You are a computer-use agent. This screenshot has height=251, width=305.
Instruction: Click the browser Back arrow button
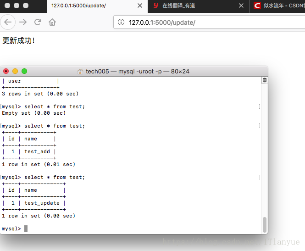point(8,22)
